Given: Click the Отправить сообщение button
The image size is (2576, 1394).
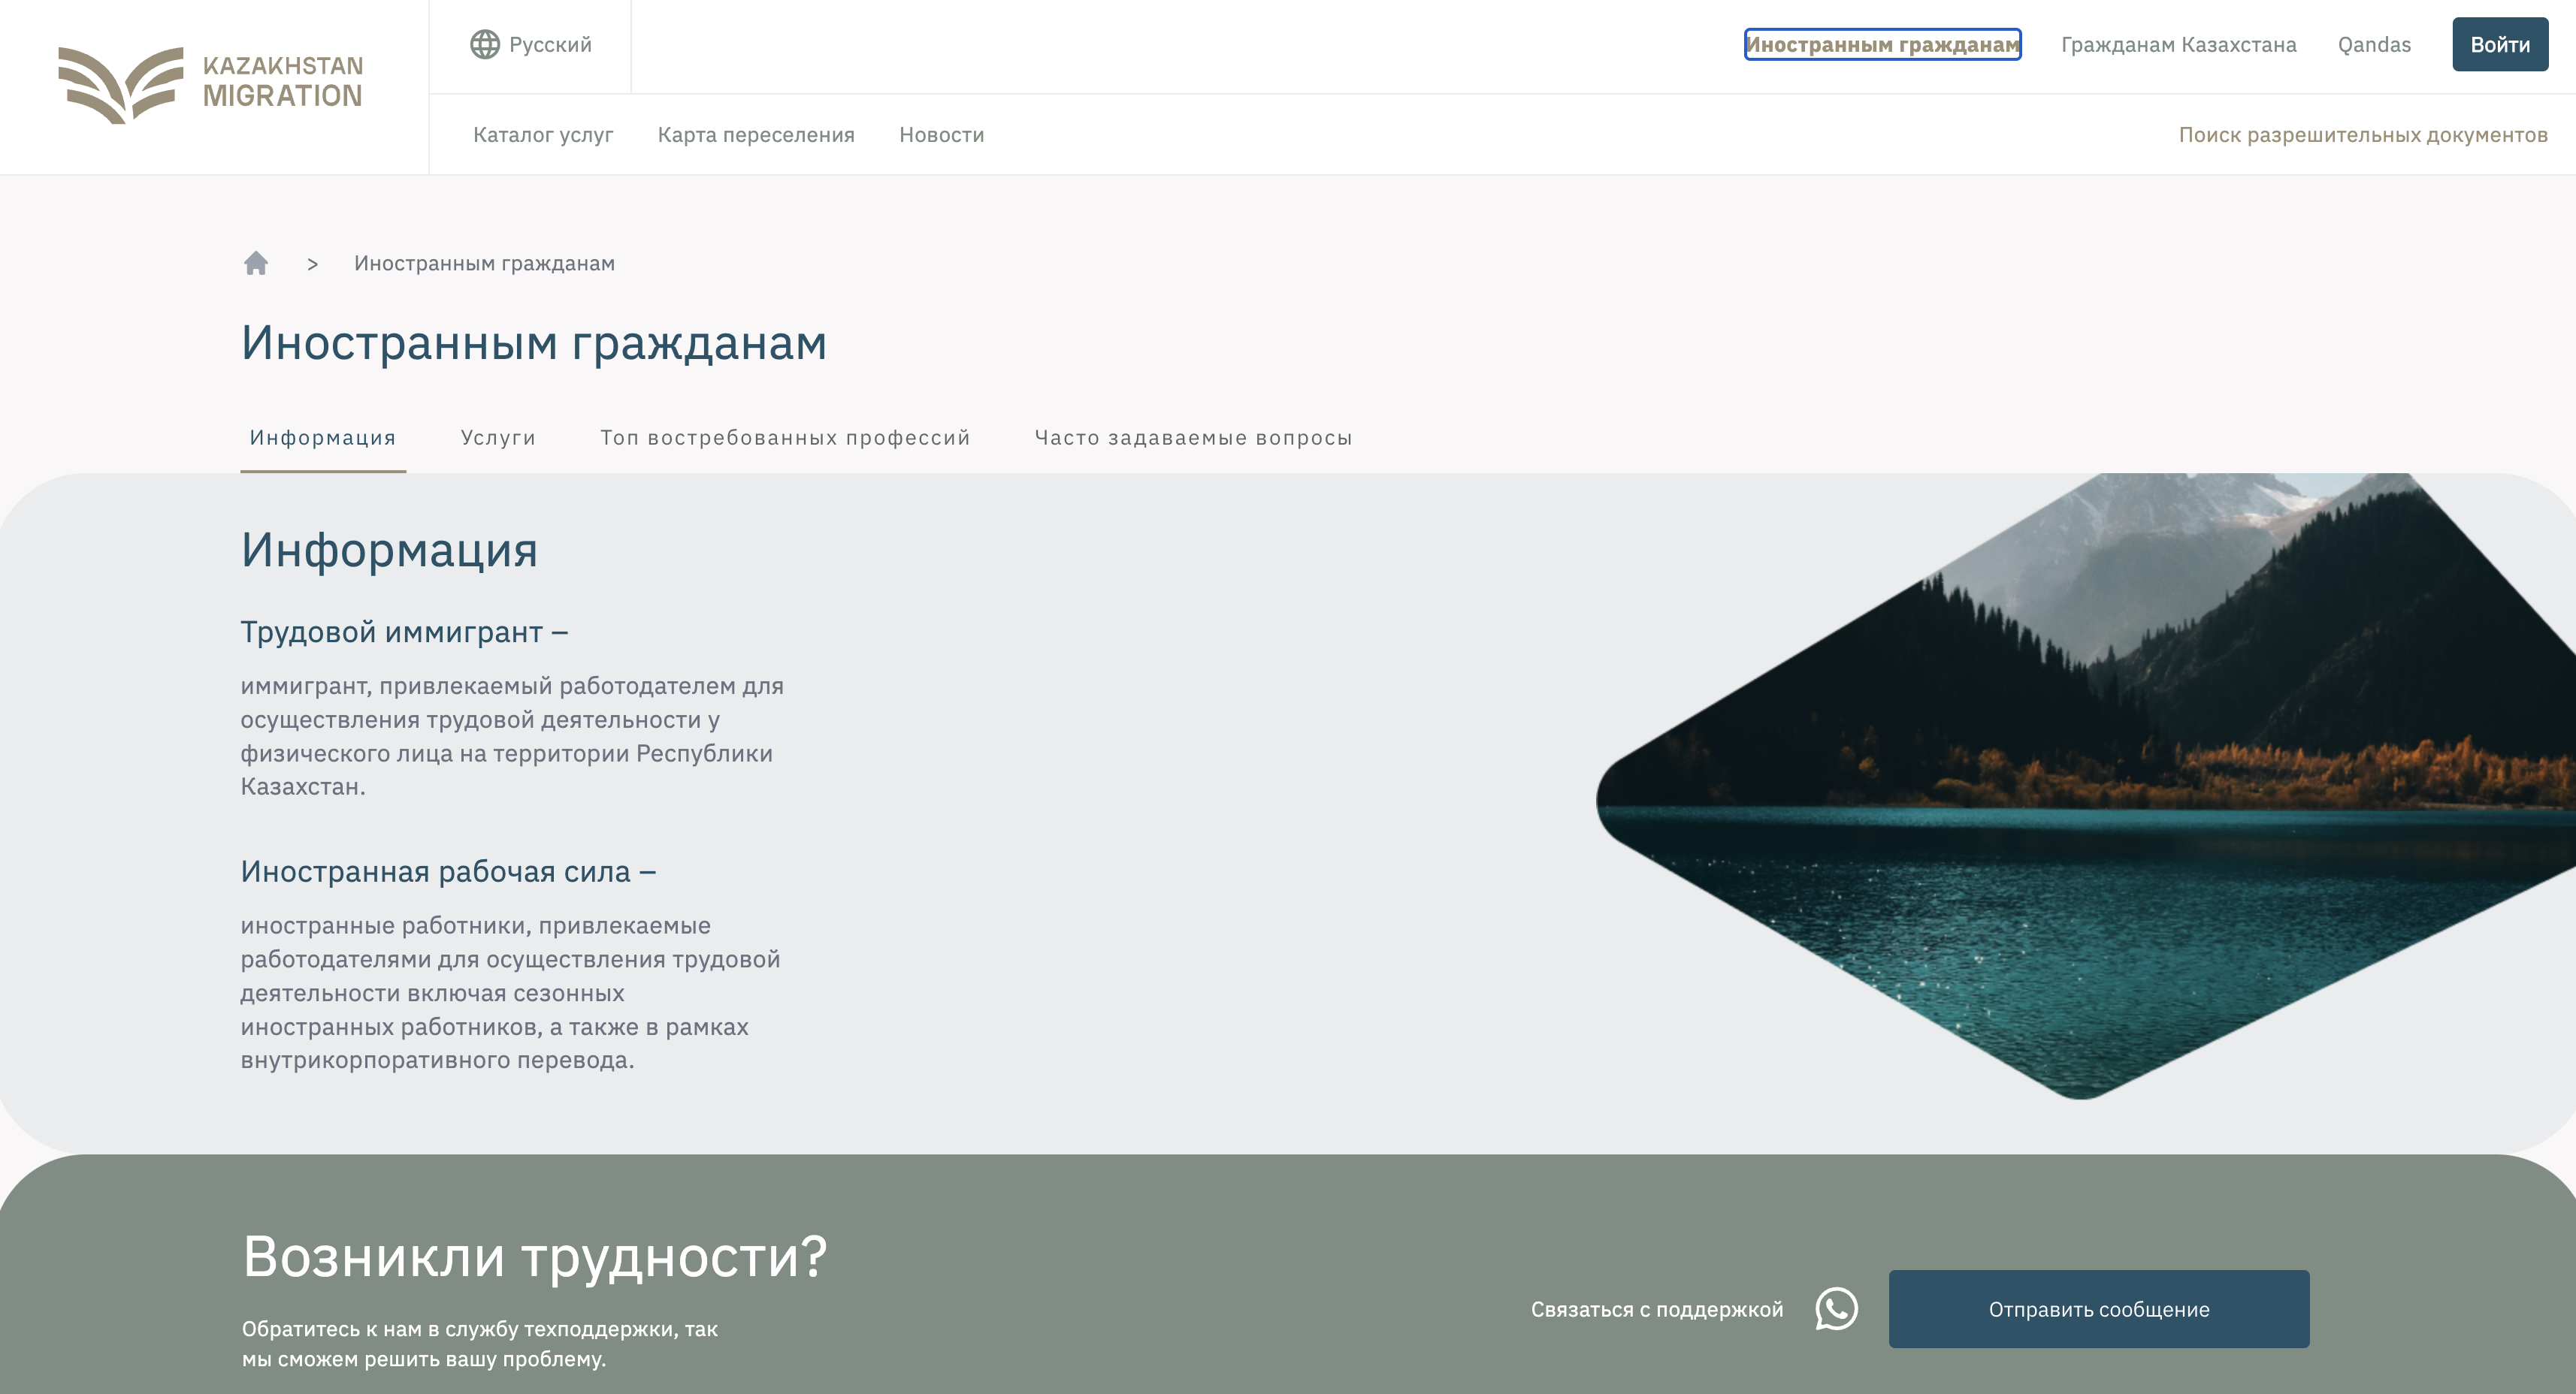Looking at the screenshot, I should click(2098, 1309).
